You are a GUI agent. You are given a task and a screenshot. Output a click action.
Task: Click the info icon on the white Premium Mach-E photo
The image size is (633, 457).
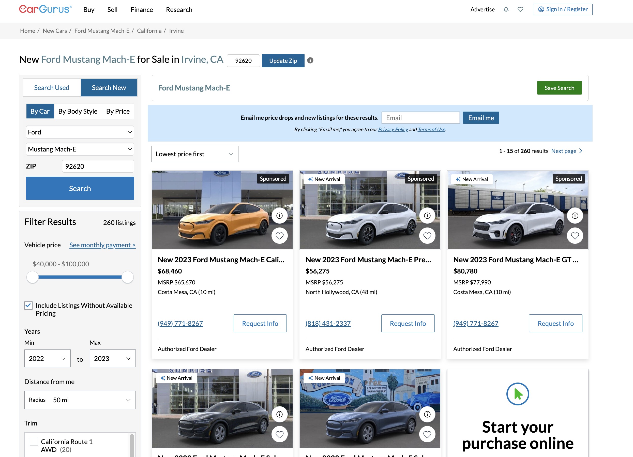(427, 215)
